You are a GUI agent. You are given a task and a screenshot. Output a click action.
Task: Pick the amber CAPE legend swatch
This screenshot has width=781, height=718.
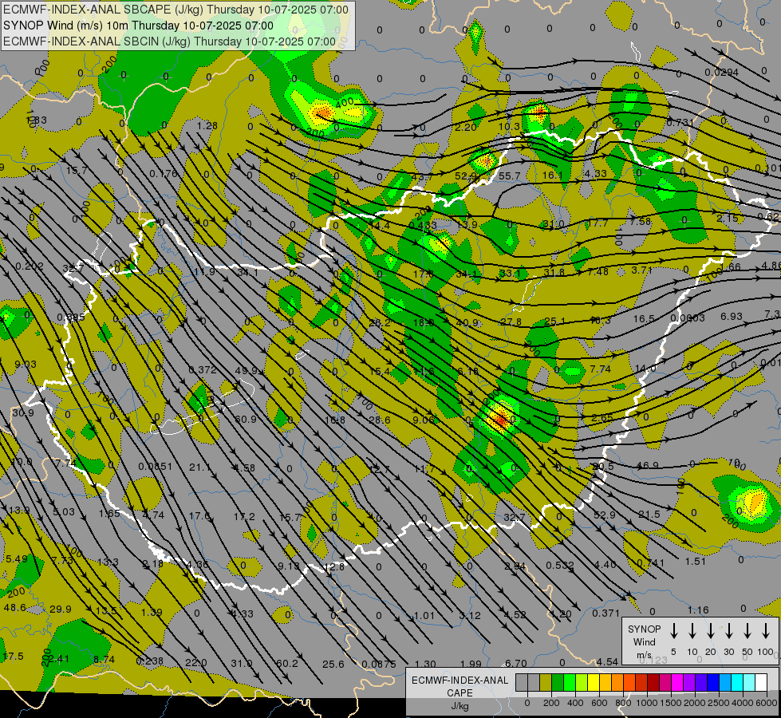(x=605, y=682)
